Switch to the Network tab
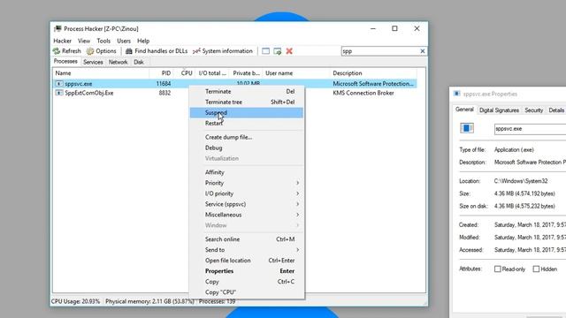This screenshot has height=318, width=566. [x=118, y=62]
